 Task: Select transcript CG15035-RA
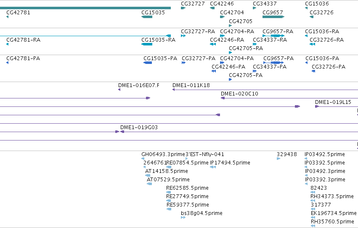[x=159, y=40]
